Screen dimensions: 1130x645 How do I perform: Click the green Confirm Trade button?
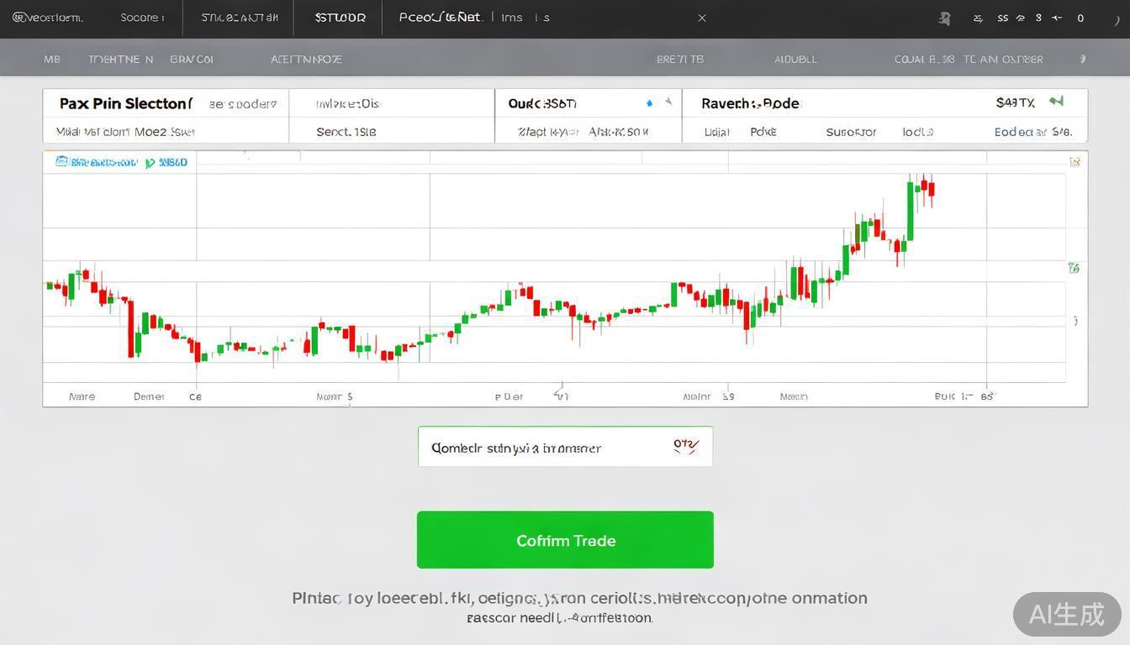click(x=565, y=540)
